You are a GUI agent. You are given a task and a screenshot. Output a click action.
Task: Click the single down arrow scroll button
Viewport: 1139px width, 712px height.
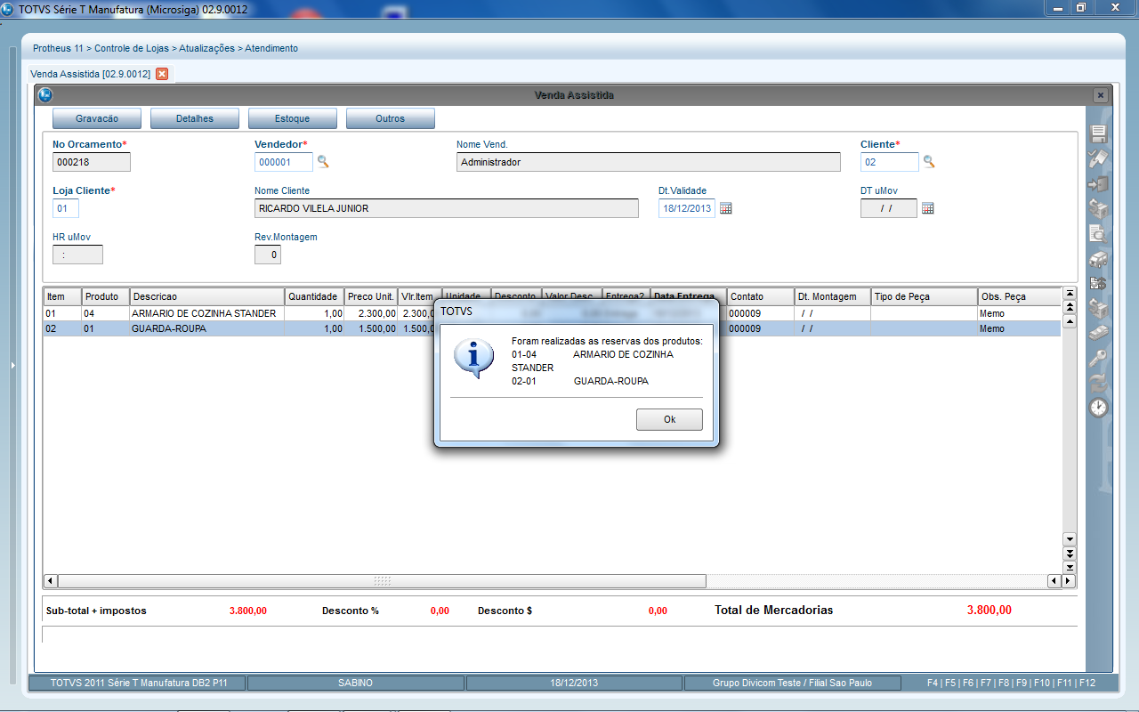click(1070, 539)
